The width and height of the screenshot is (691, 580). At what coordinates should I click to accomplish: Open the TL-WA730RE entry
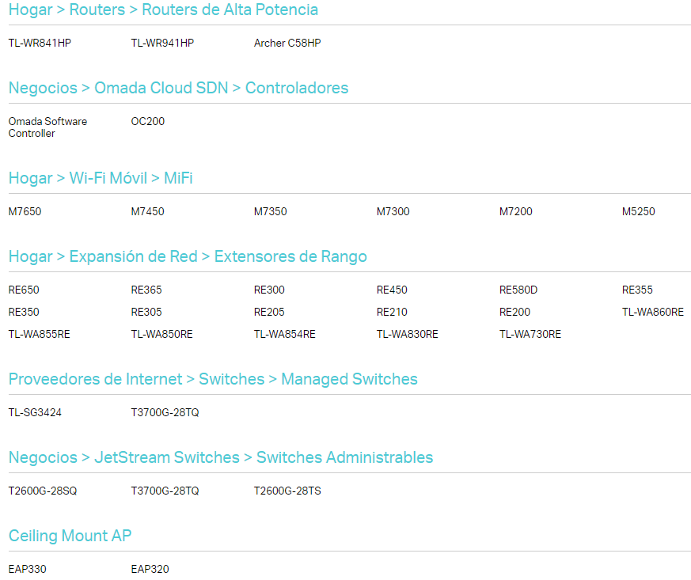pos(530,334)
